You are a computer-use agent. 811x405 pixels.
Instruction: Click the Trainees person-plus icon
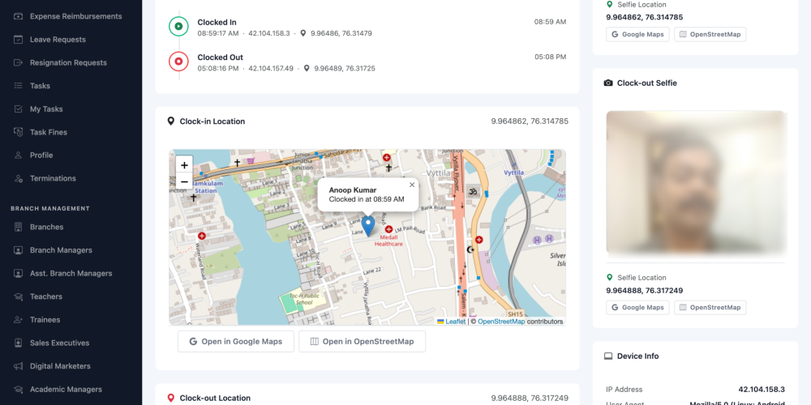click(18, 320)
